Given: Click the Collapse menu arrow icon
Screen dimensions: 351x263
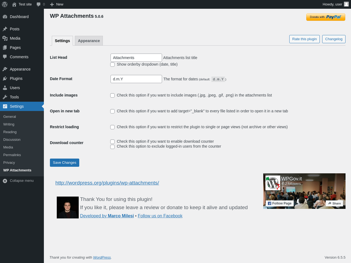Looking at the screenshot, I should click(x=5, y=181).
